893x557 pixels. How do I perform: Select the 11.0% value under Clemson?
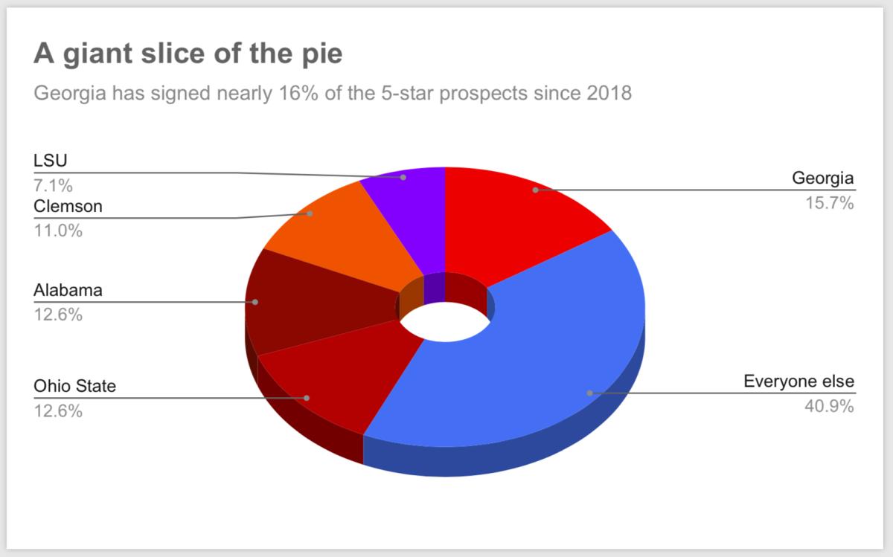click(58, 231)
